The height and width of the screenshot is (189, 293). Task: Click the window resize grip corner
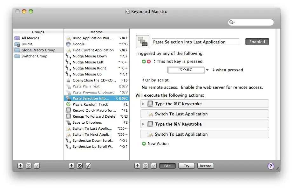coord(278,169)
